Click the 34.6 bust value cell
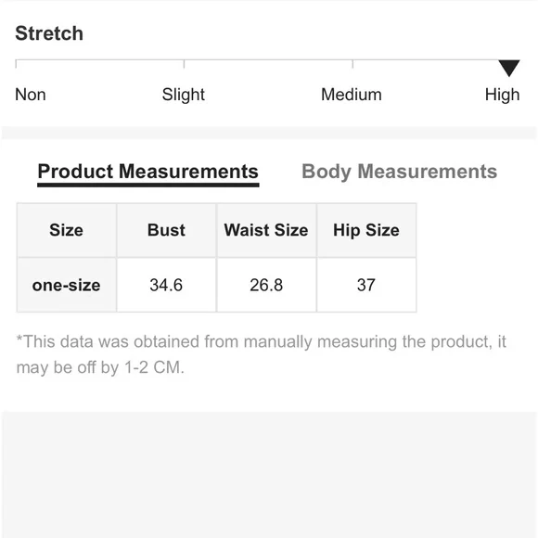 pos(166,285)
